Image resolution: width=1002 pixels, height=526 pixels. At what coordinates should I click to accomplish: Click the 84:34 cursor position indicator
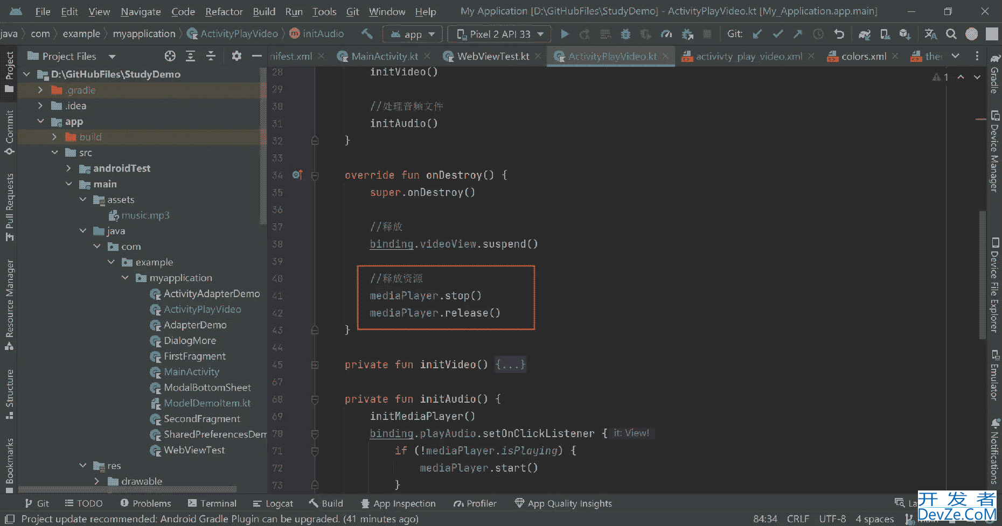pos(765,519)
